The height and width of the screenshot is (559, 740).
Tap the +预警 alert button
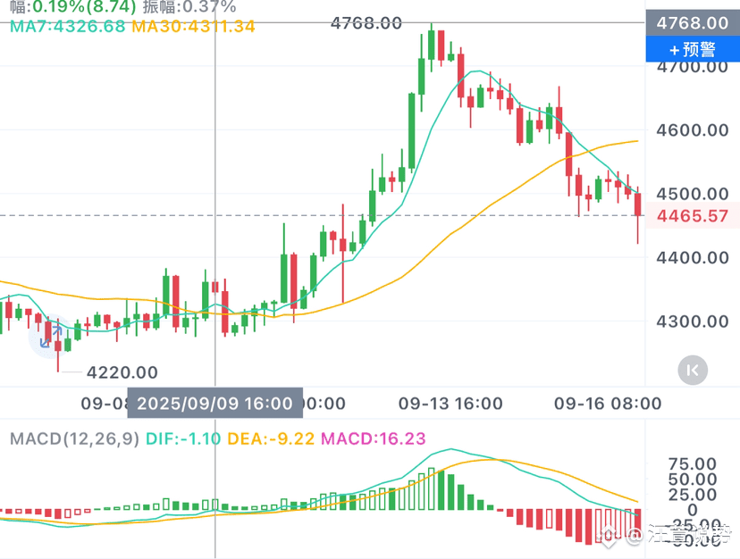(693, 48)
